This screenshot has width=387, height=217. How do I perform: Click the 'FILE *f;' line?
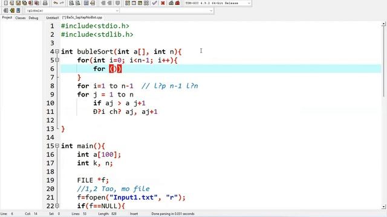point(93,180)
